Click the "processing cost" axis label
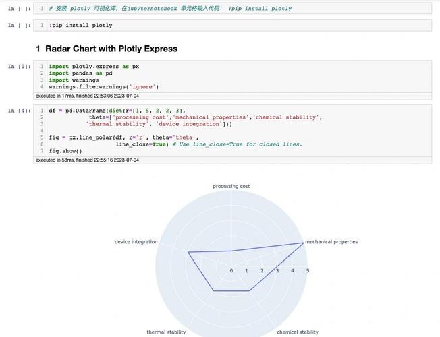The height and width of the screenshot is (337, 440). [x=231, y=186]
